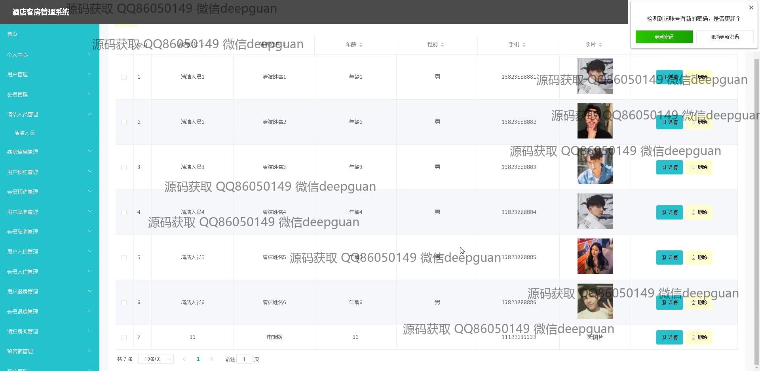
Task: Open photo thumbnail of 清洁人员3
Action: [595, 166]
